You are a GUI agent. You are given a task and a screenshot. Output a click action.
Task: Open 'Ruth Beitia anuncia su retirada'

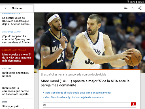[16, 74]
